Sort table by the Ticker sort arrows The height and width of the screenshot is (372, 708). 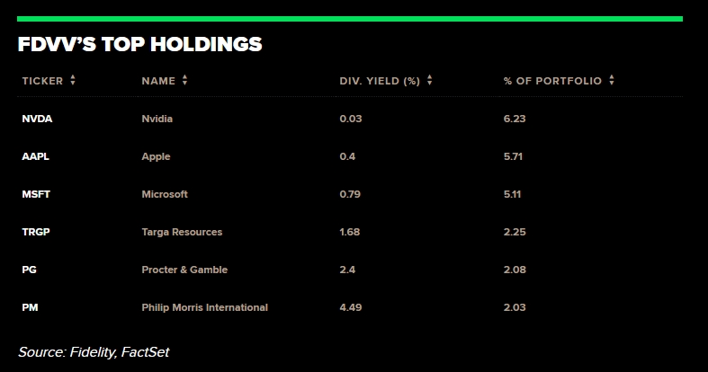pos(73,80)
